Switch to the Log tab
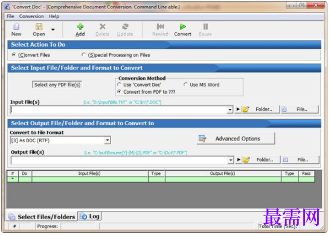 90,217
